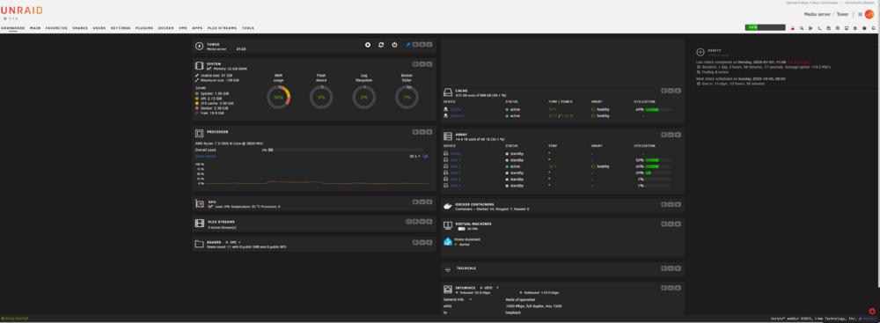This screenshot has height=323, width=880.
Task: Click the GPU card icon
Action: coord(199,203)
